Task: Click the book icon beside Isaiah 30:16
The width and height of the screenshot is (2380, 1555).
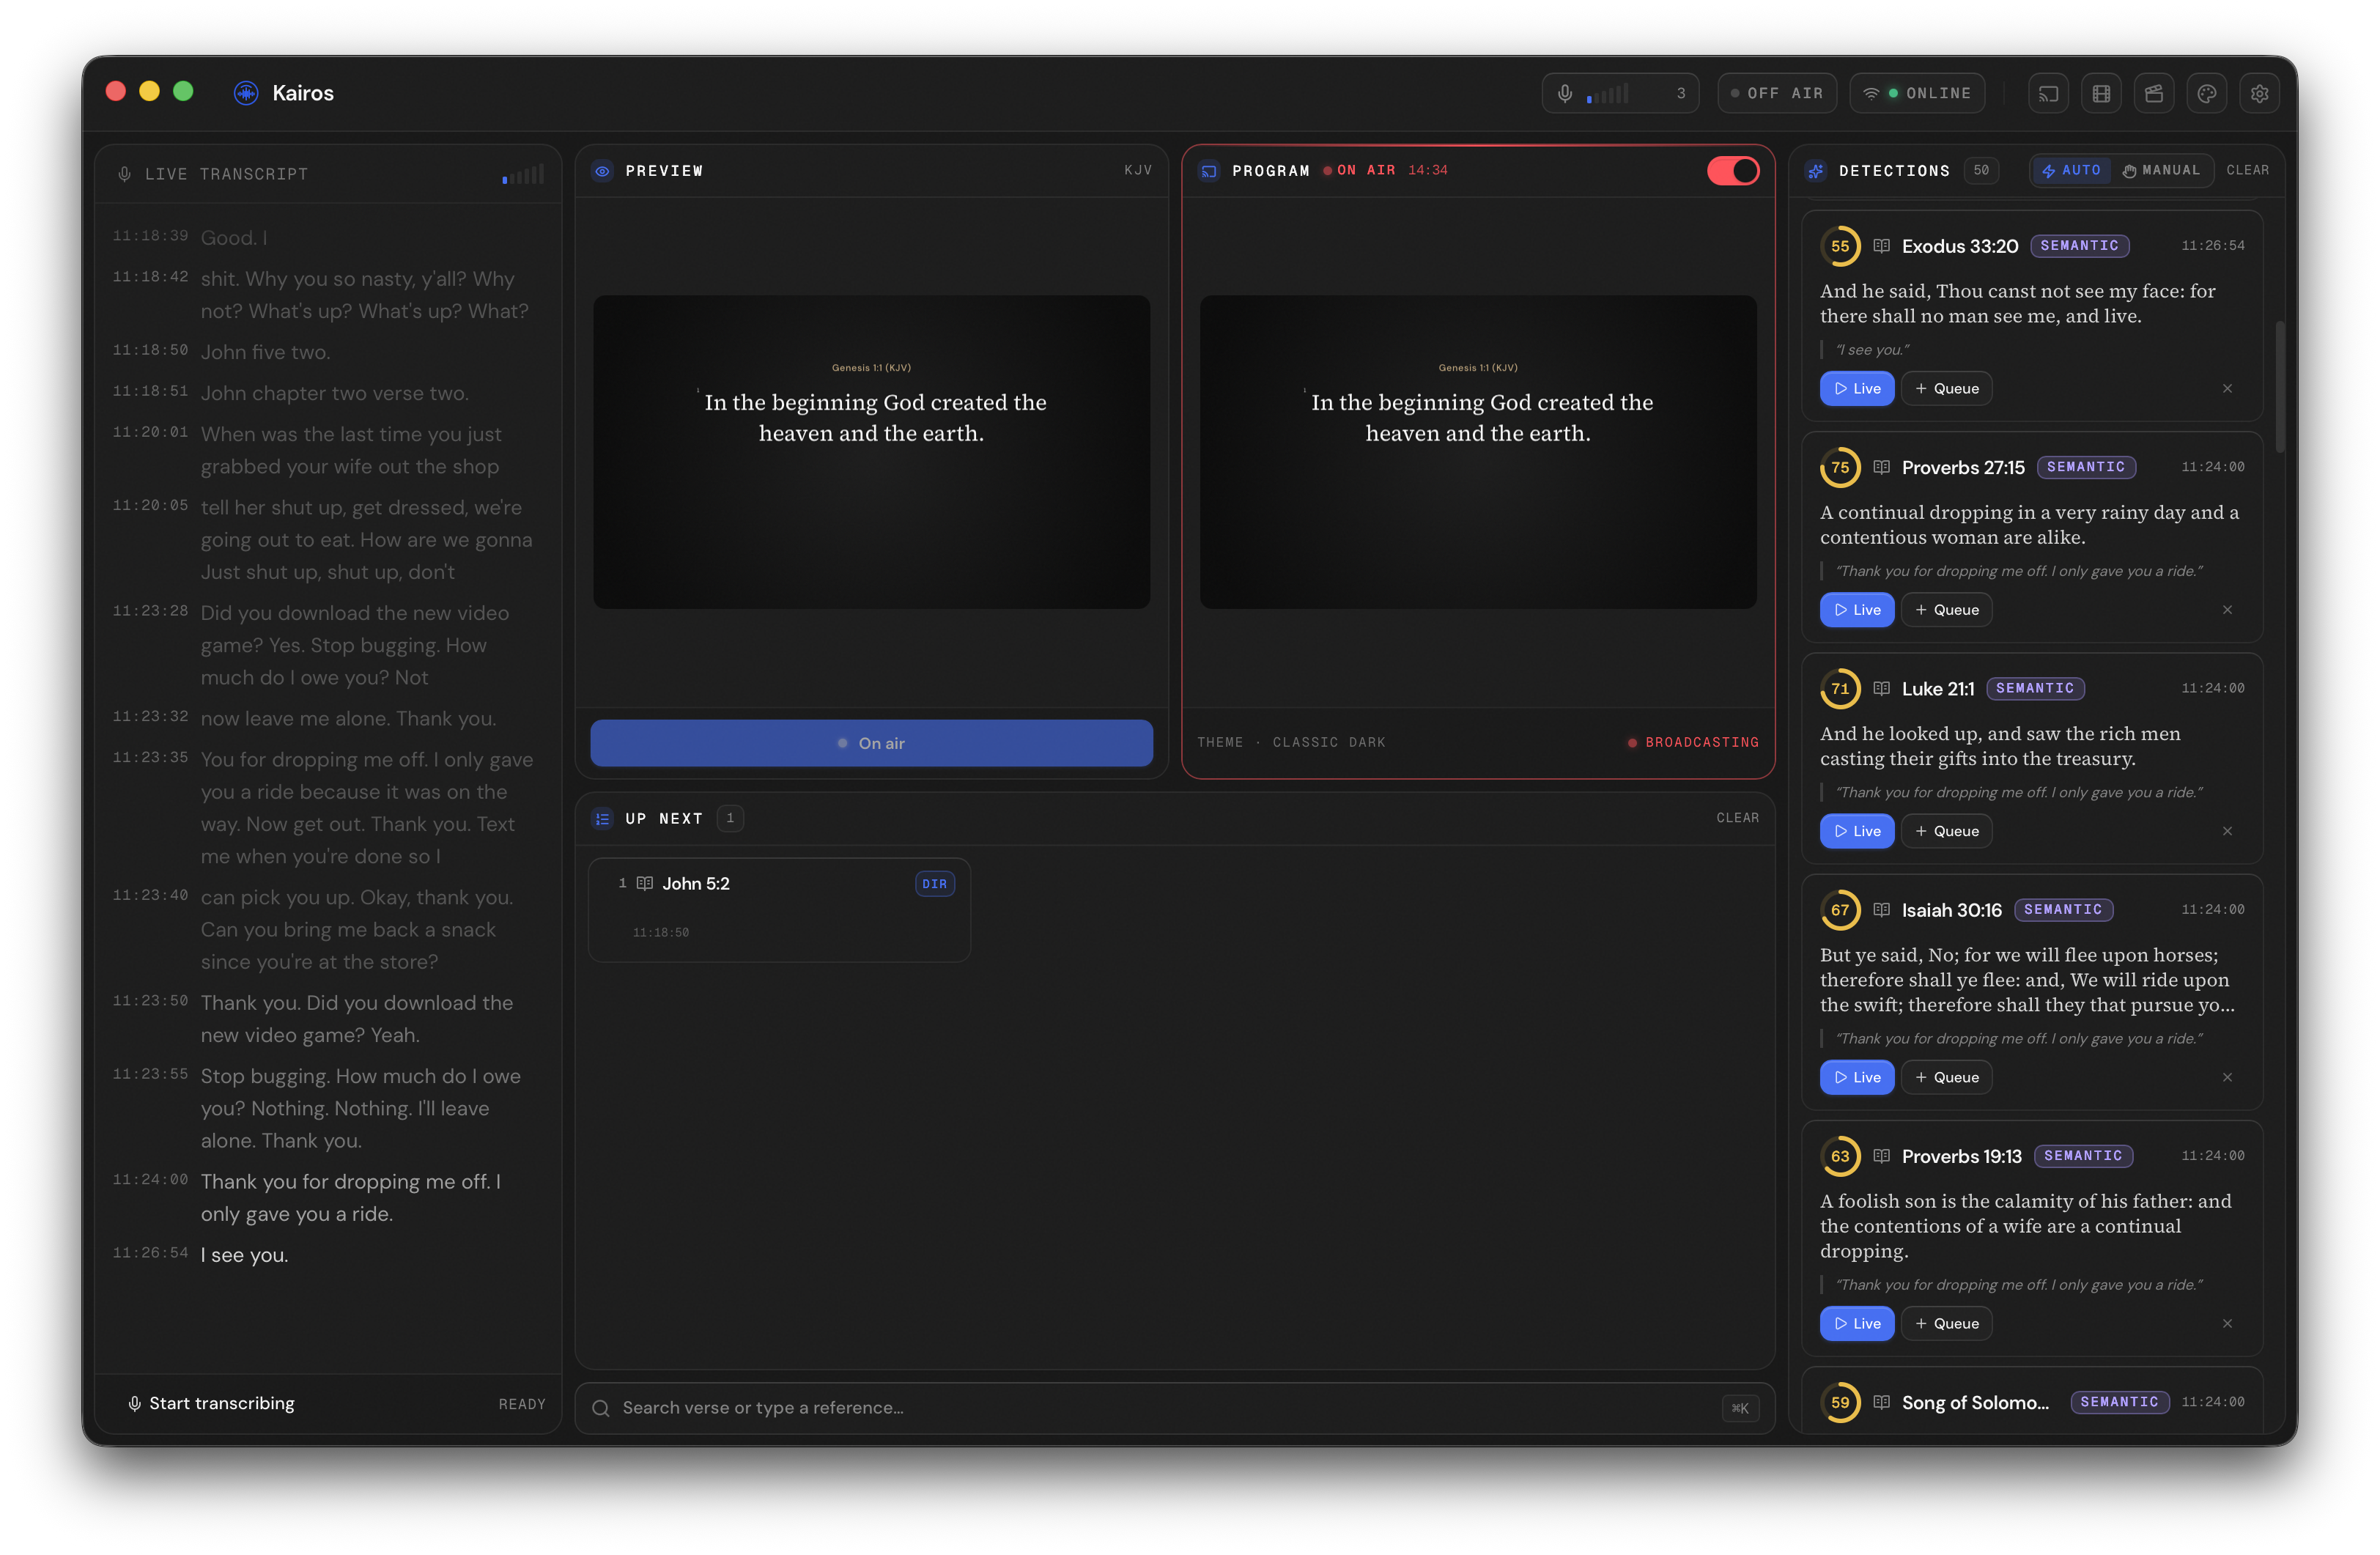Action: click(x=1881, y=909)
